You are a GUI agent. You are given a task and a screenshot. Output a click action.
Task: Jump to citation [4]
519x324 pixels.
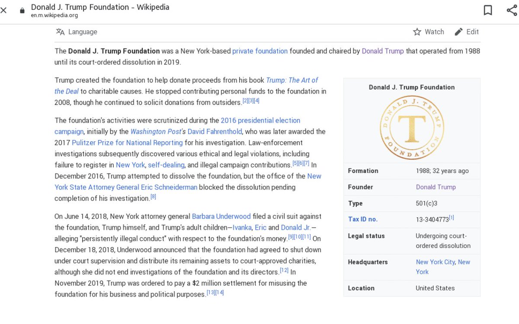(x=256, y=101)
